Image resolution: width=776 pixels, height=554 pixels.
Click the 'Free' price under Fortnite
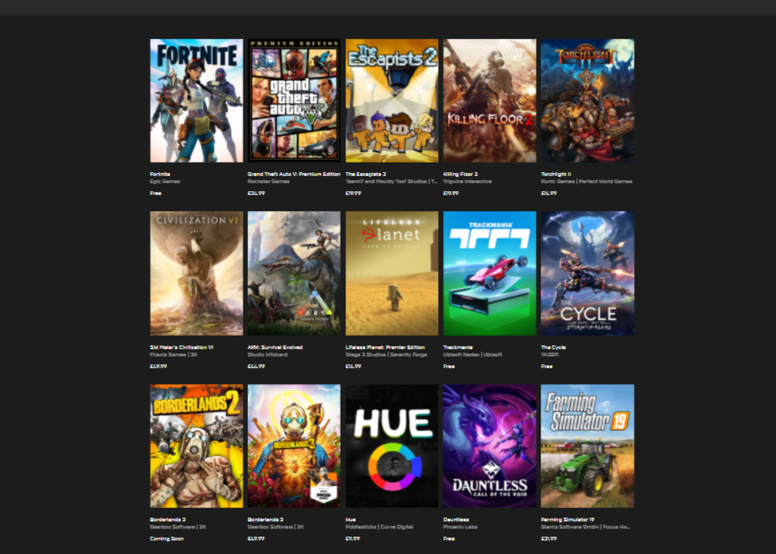(155, 193)
